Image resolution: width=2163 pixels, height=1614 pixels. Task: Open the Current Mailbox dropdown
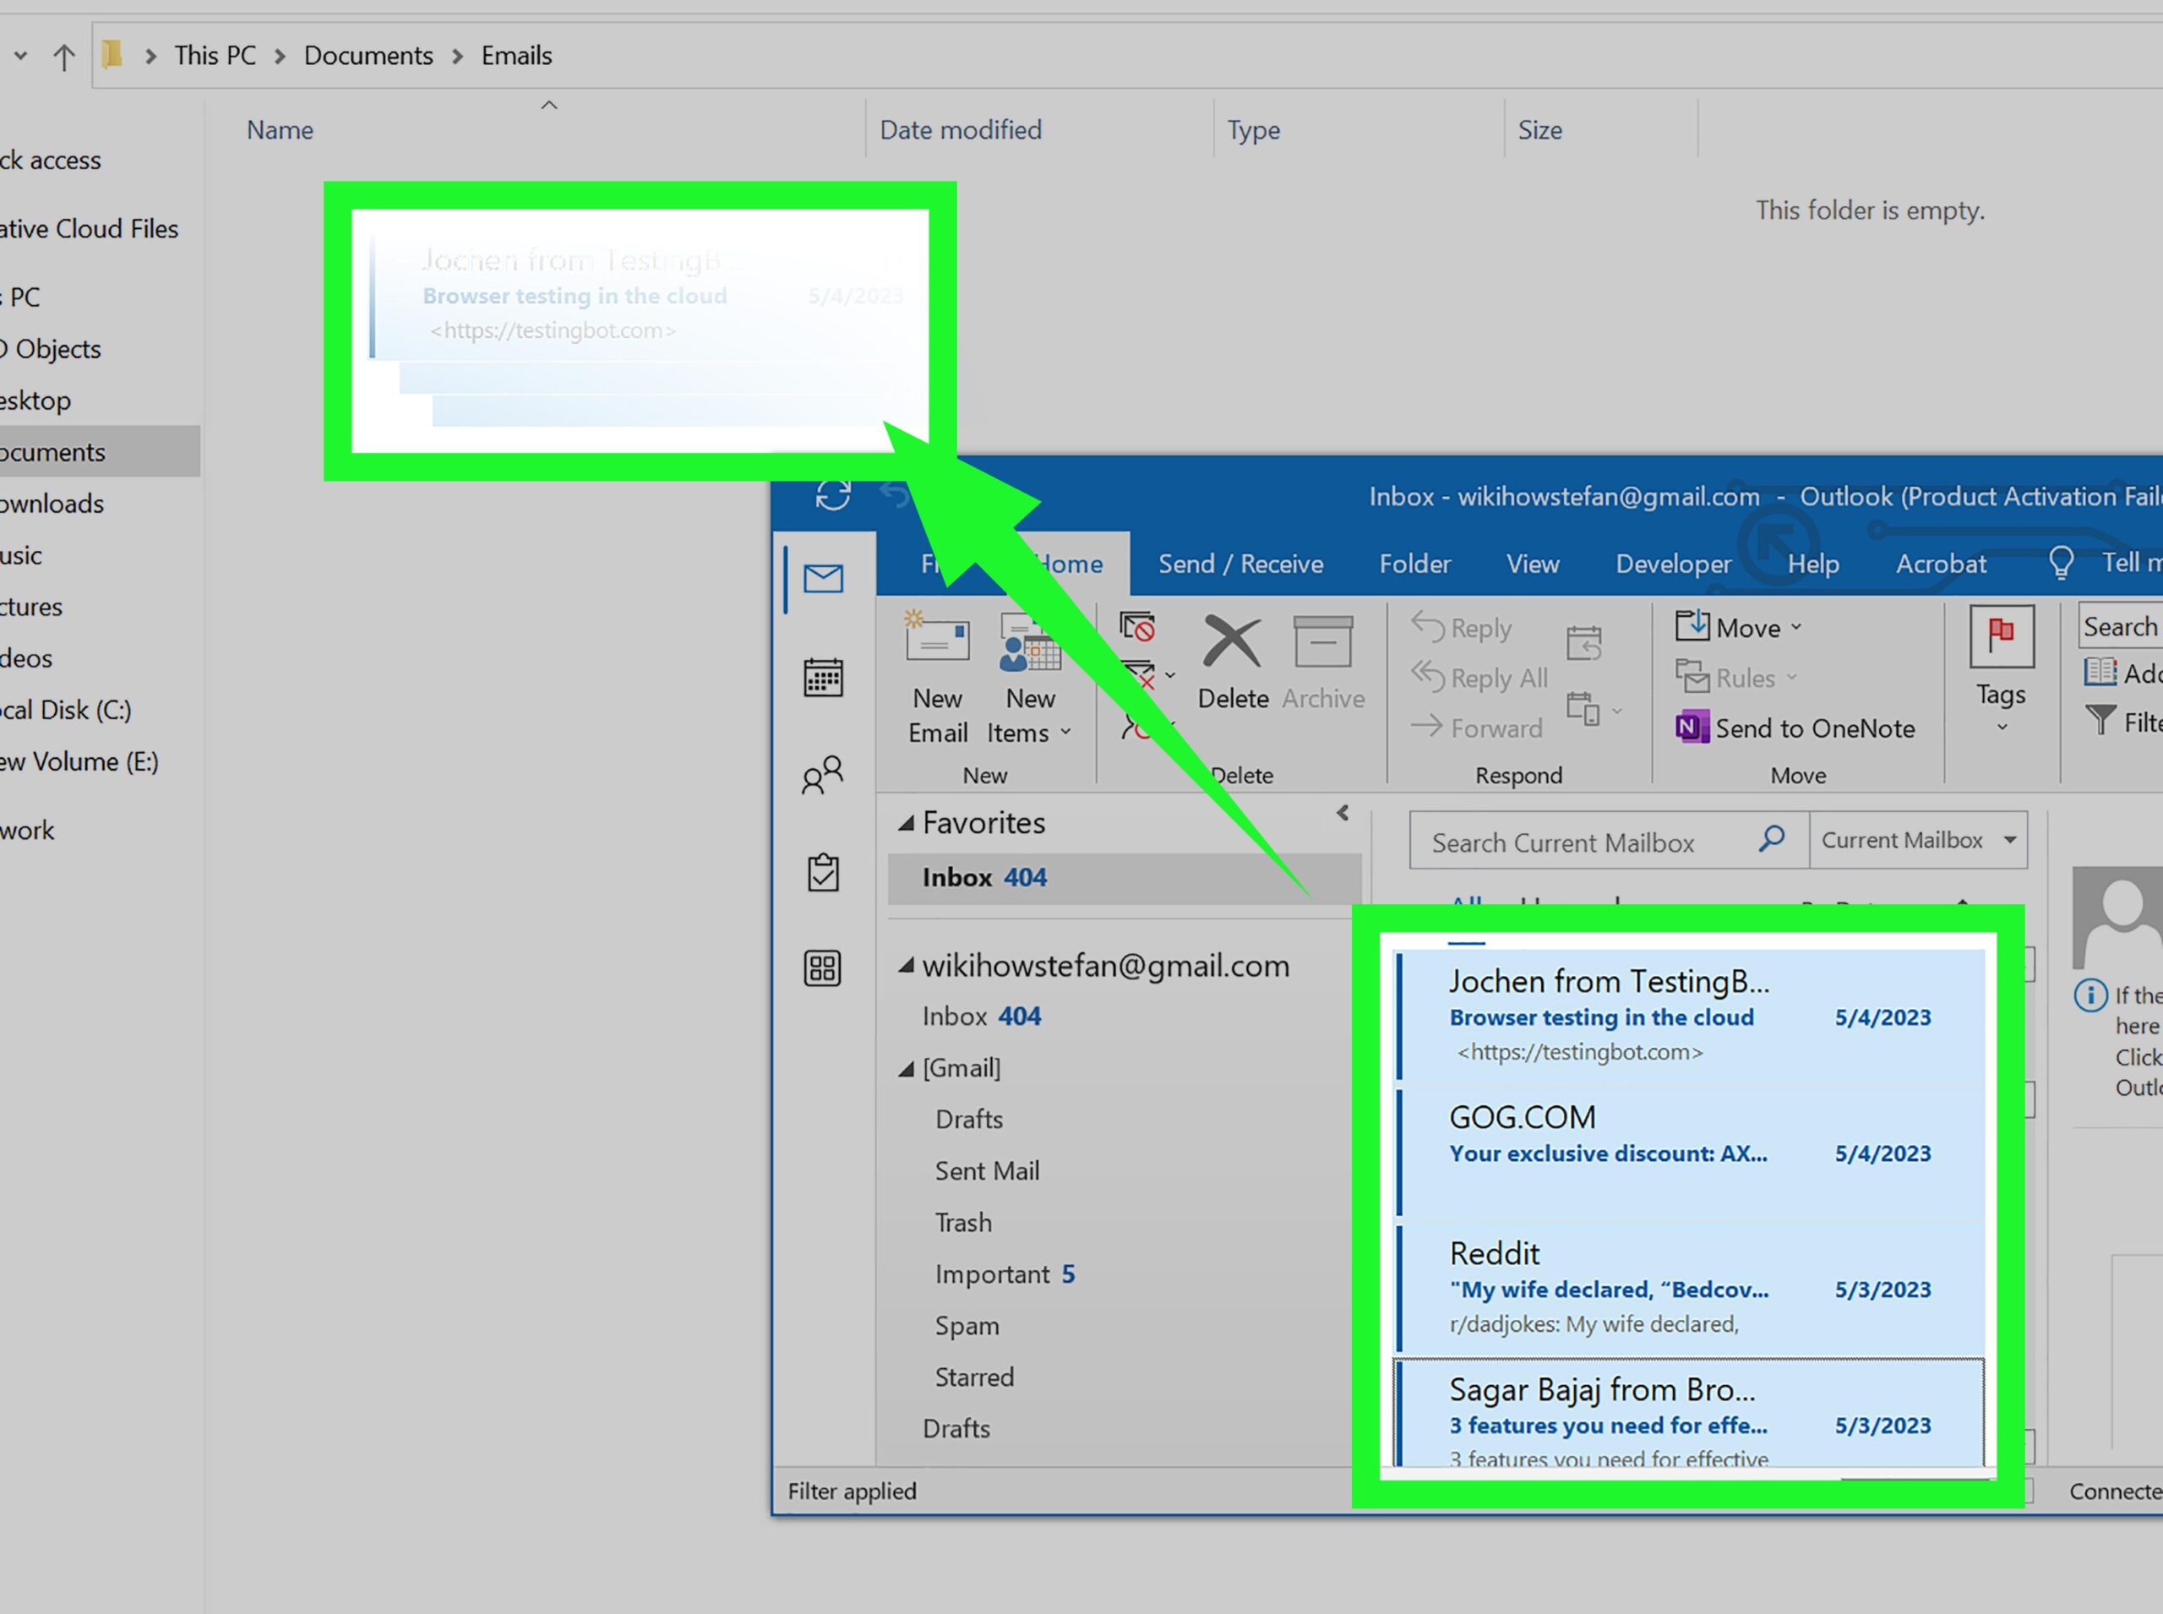coord(1917,840)
